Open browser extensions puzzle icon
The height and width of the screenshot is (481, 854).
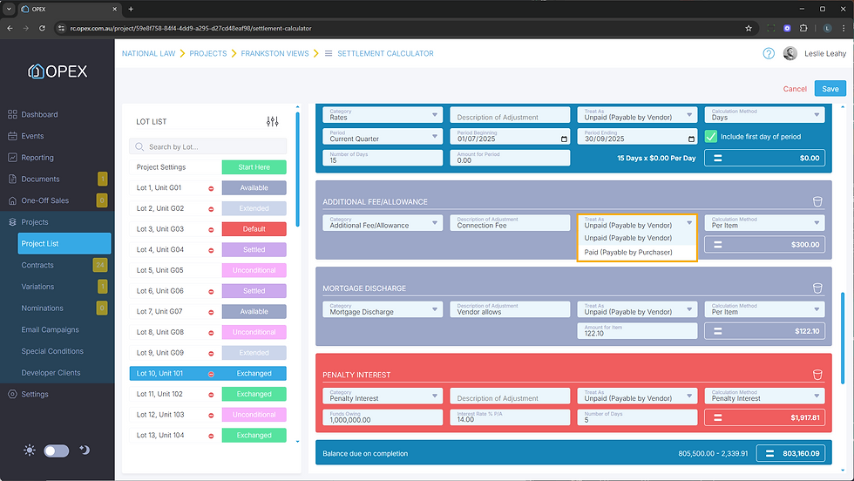(803, 29)
